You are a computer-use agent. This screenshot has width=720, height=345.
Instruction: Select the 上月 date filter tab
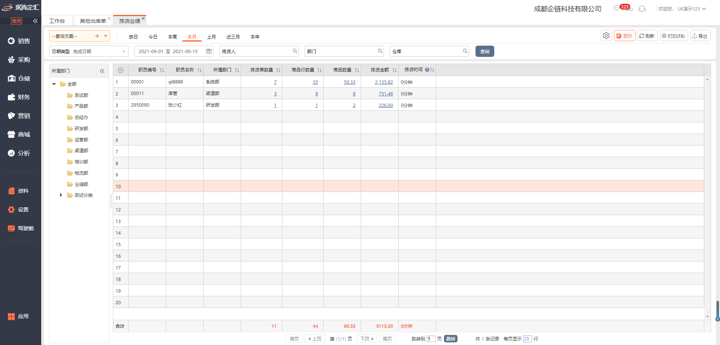tap(211, 37)
